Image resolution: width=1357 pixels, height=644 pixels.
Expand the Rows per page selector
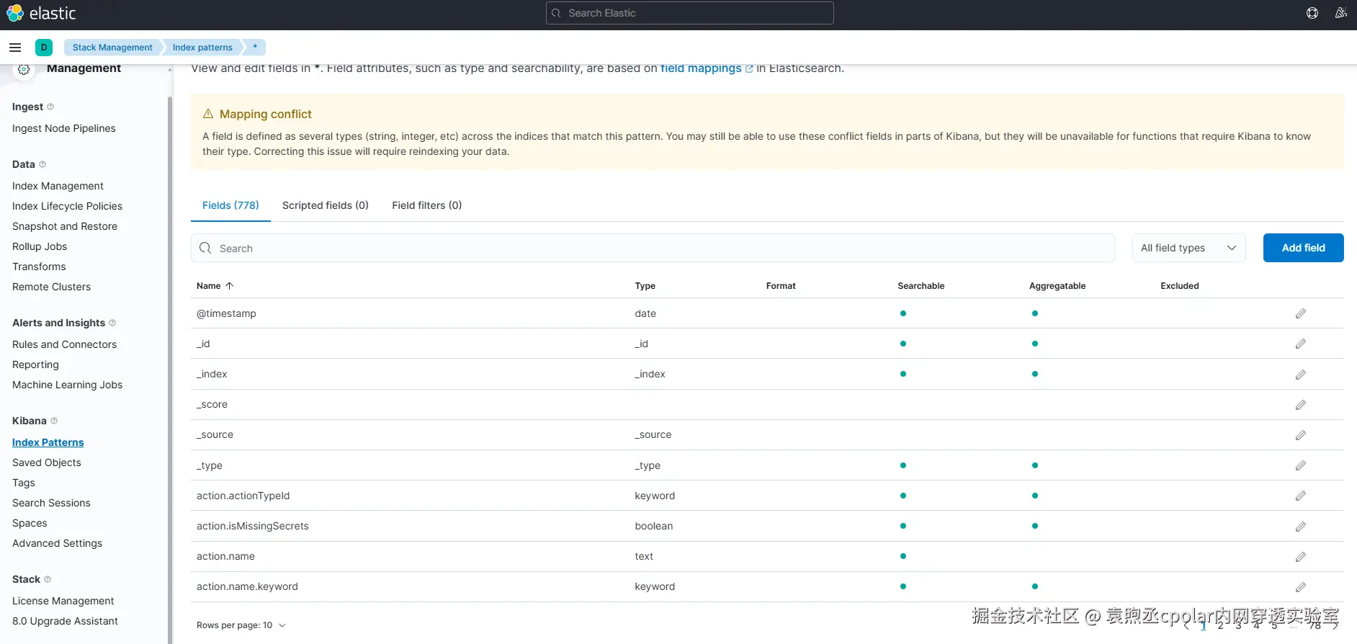click(241, 625)
